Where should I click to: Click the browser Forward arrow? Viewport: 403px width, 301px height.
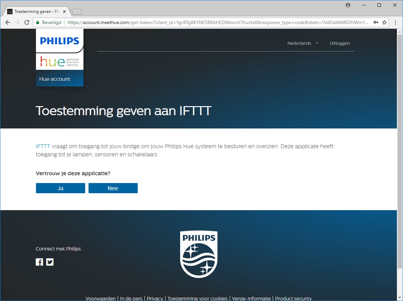click(17, 22)
